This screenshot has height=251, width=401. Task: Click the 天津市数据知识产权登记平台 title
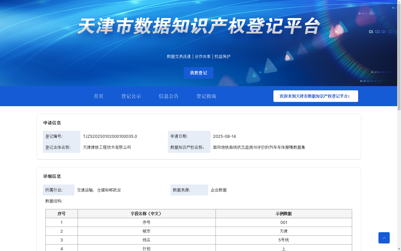199,26
